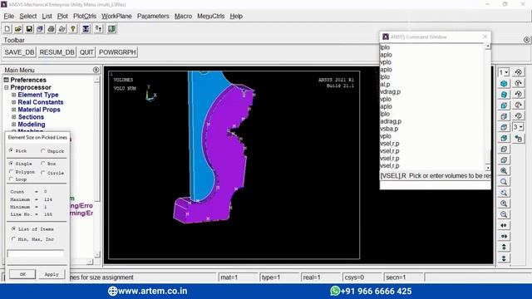The height and width of the screenshot is (299, 532).
Task: Choose the Circle picking mode
Action: 42,173
